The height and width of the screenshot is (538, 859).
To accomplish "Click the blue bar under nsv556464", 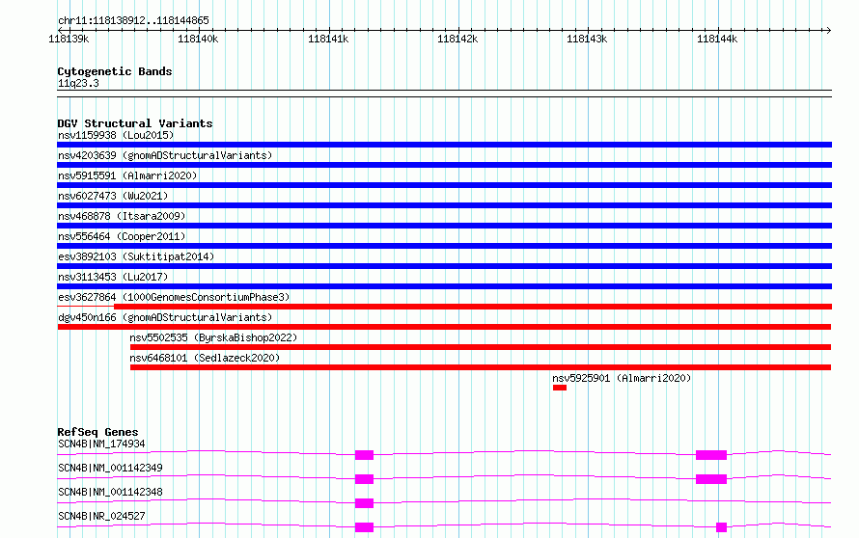I will tap(444, 246).
